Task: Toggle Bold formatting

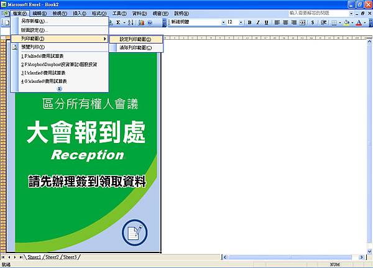Action: click(x=249, y=22)
